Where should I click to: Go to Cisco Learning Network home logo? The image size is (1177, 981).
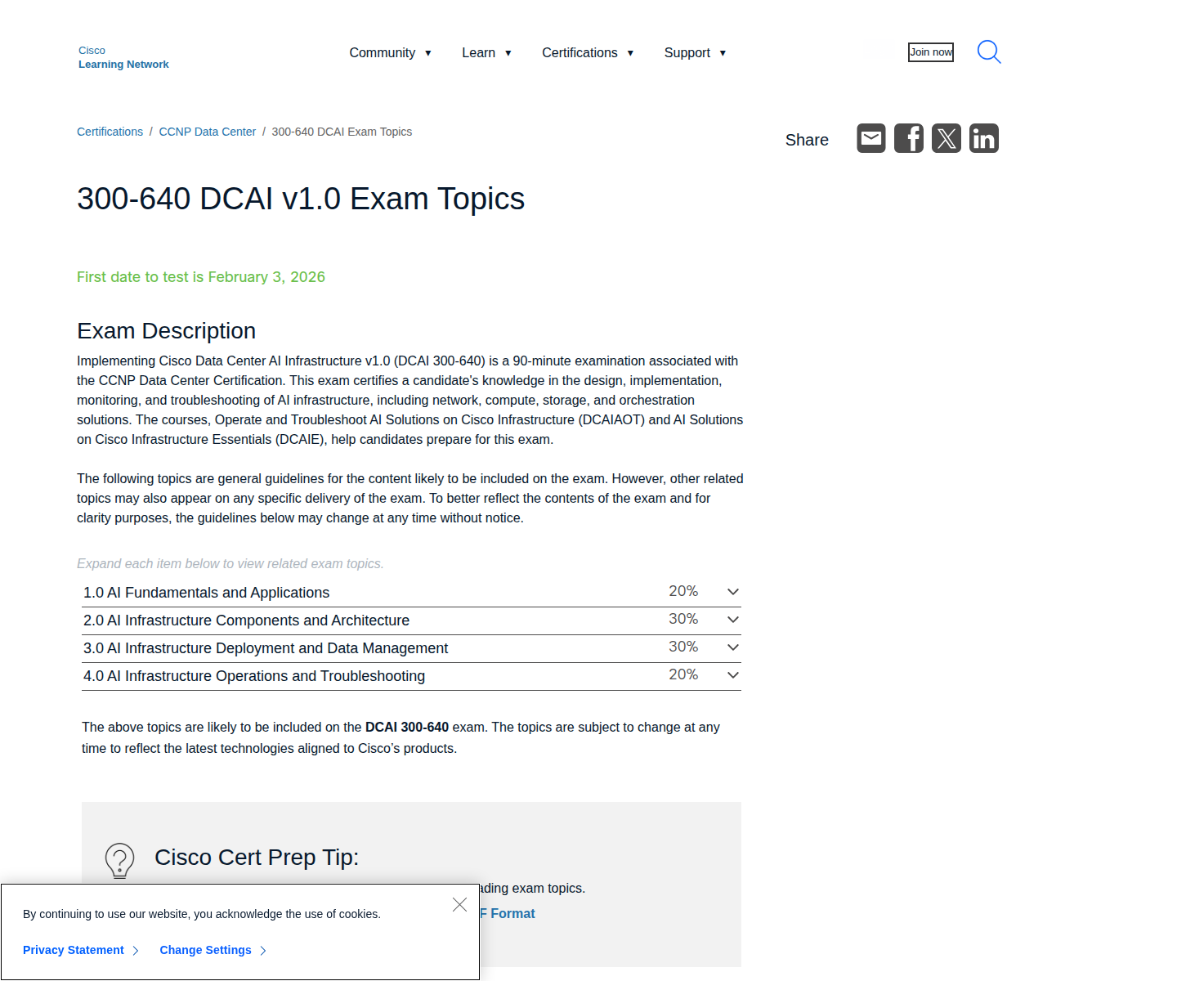coord(123,57)
